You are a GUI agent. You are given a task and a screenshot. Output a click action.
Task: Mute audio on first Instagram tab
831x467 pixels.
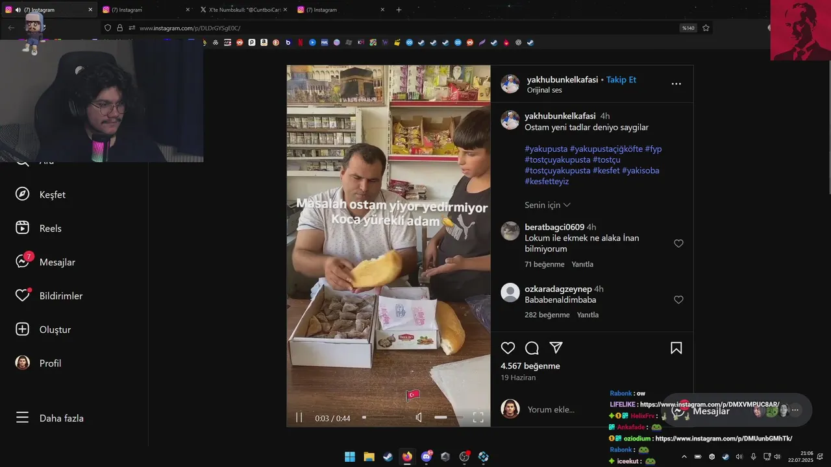(x=18, y=10)
